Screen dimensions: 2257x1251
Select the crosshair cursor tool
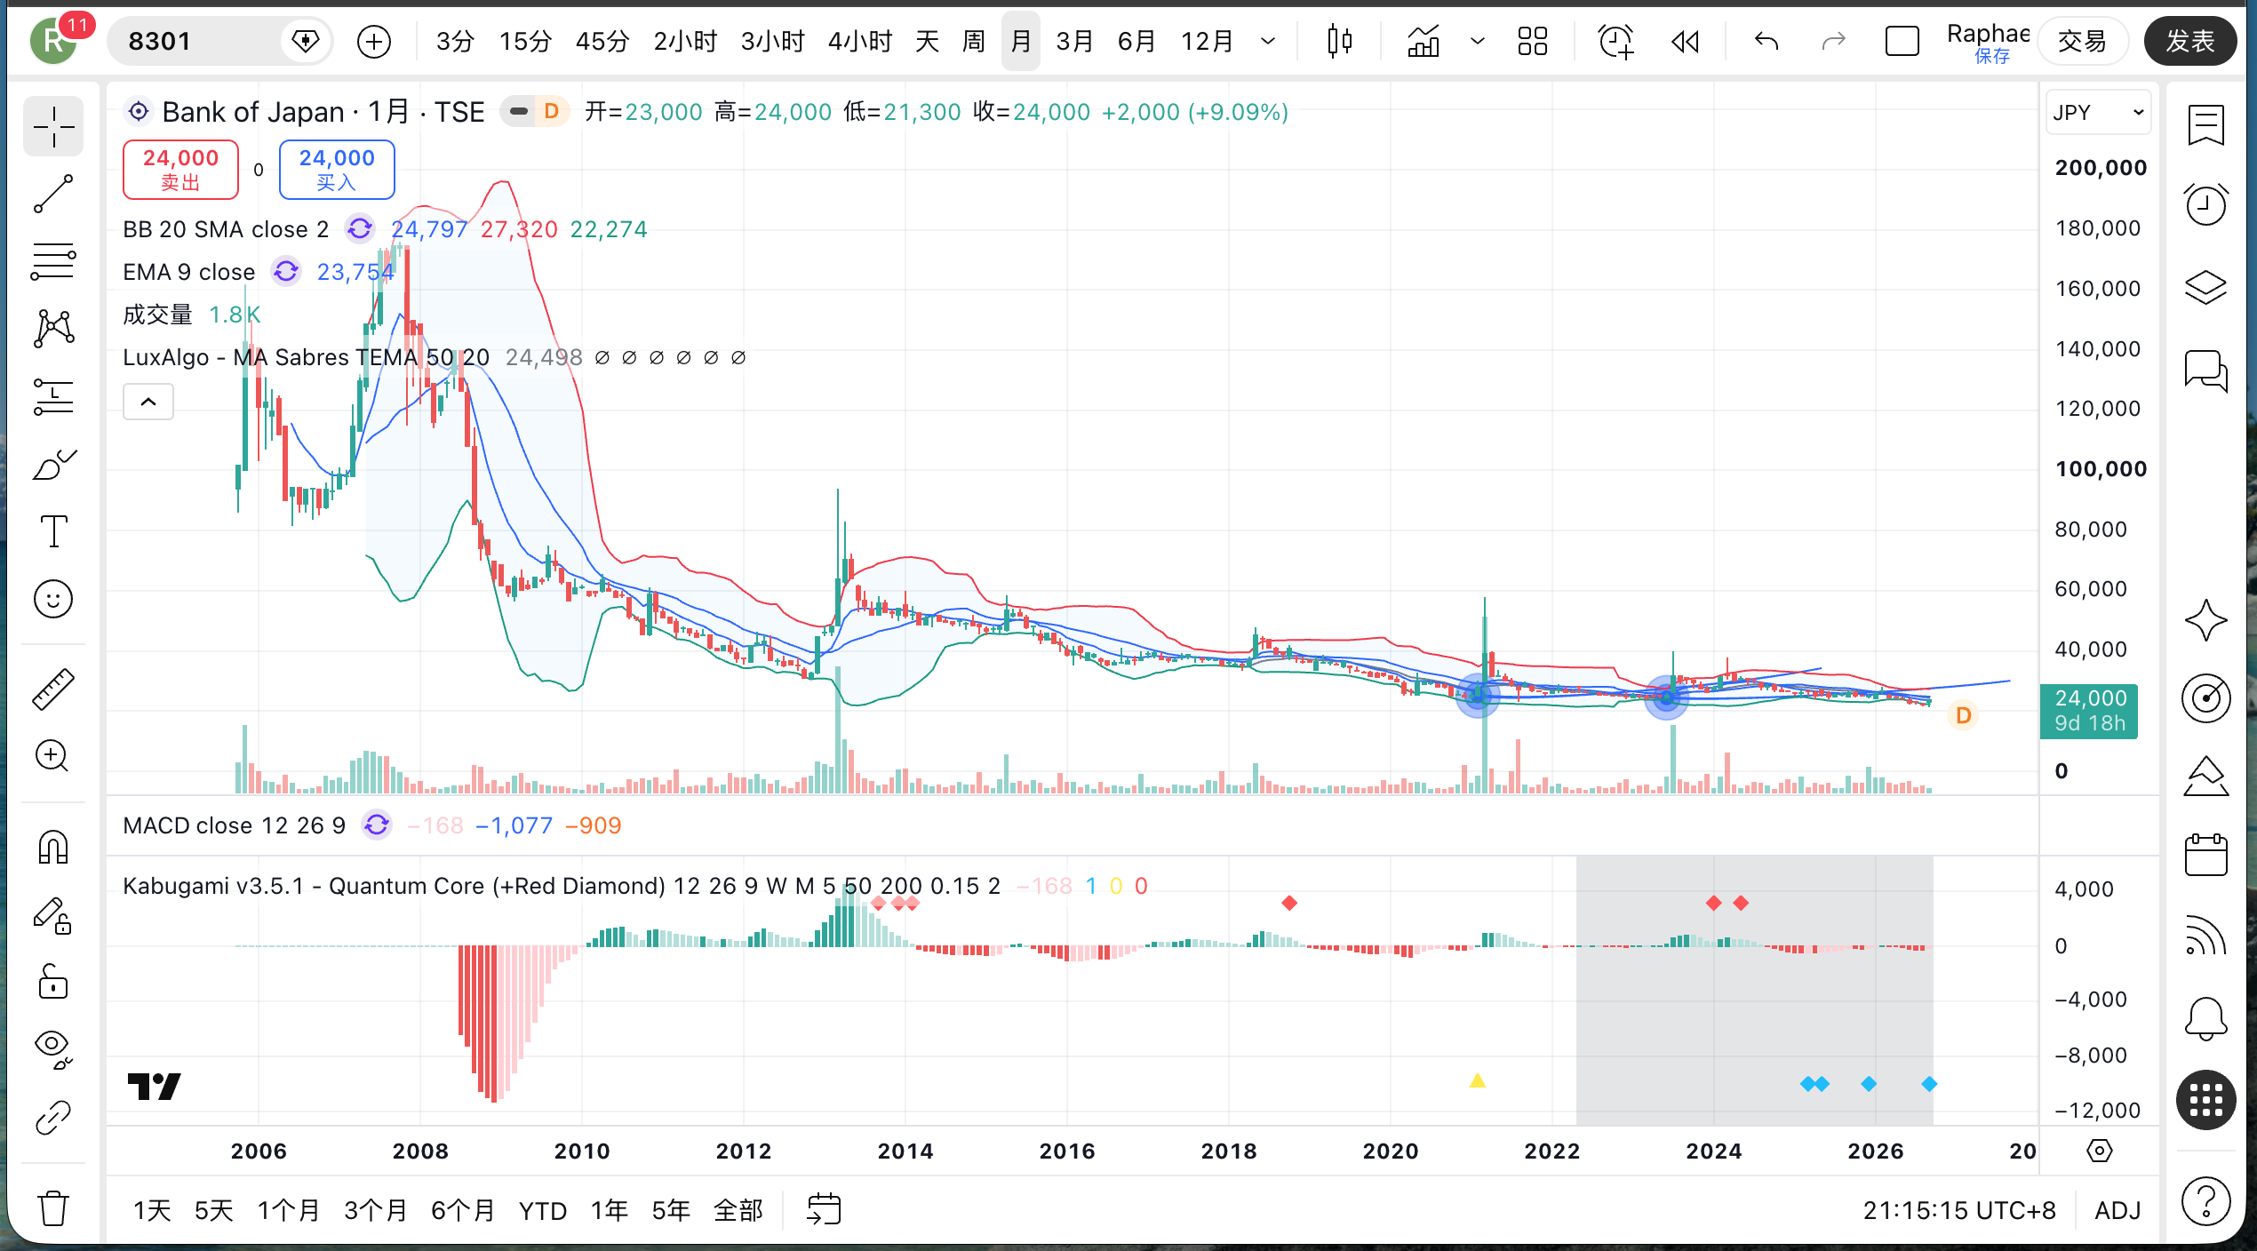click(53, 127)
